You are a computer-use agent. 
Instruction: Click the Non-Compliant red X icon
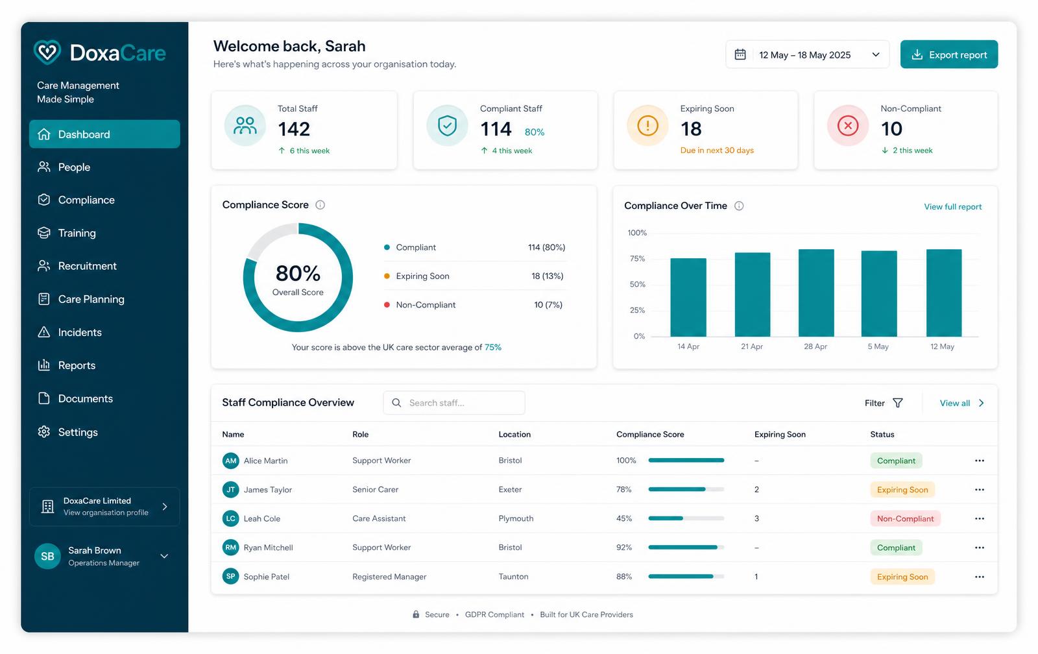[848, 125]
